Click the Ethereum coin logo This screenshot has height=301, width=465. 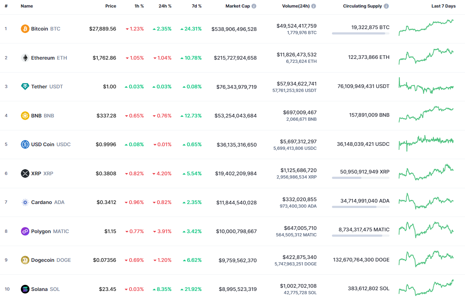(24, 58)
